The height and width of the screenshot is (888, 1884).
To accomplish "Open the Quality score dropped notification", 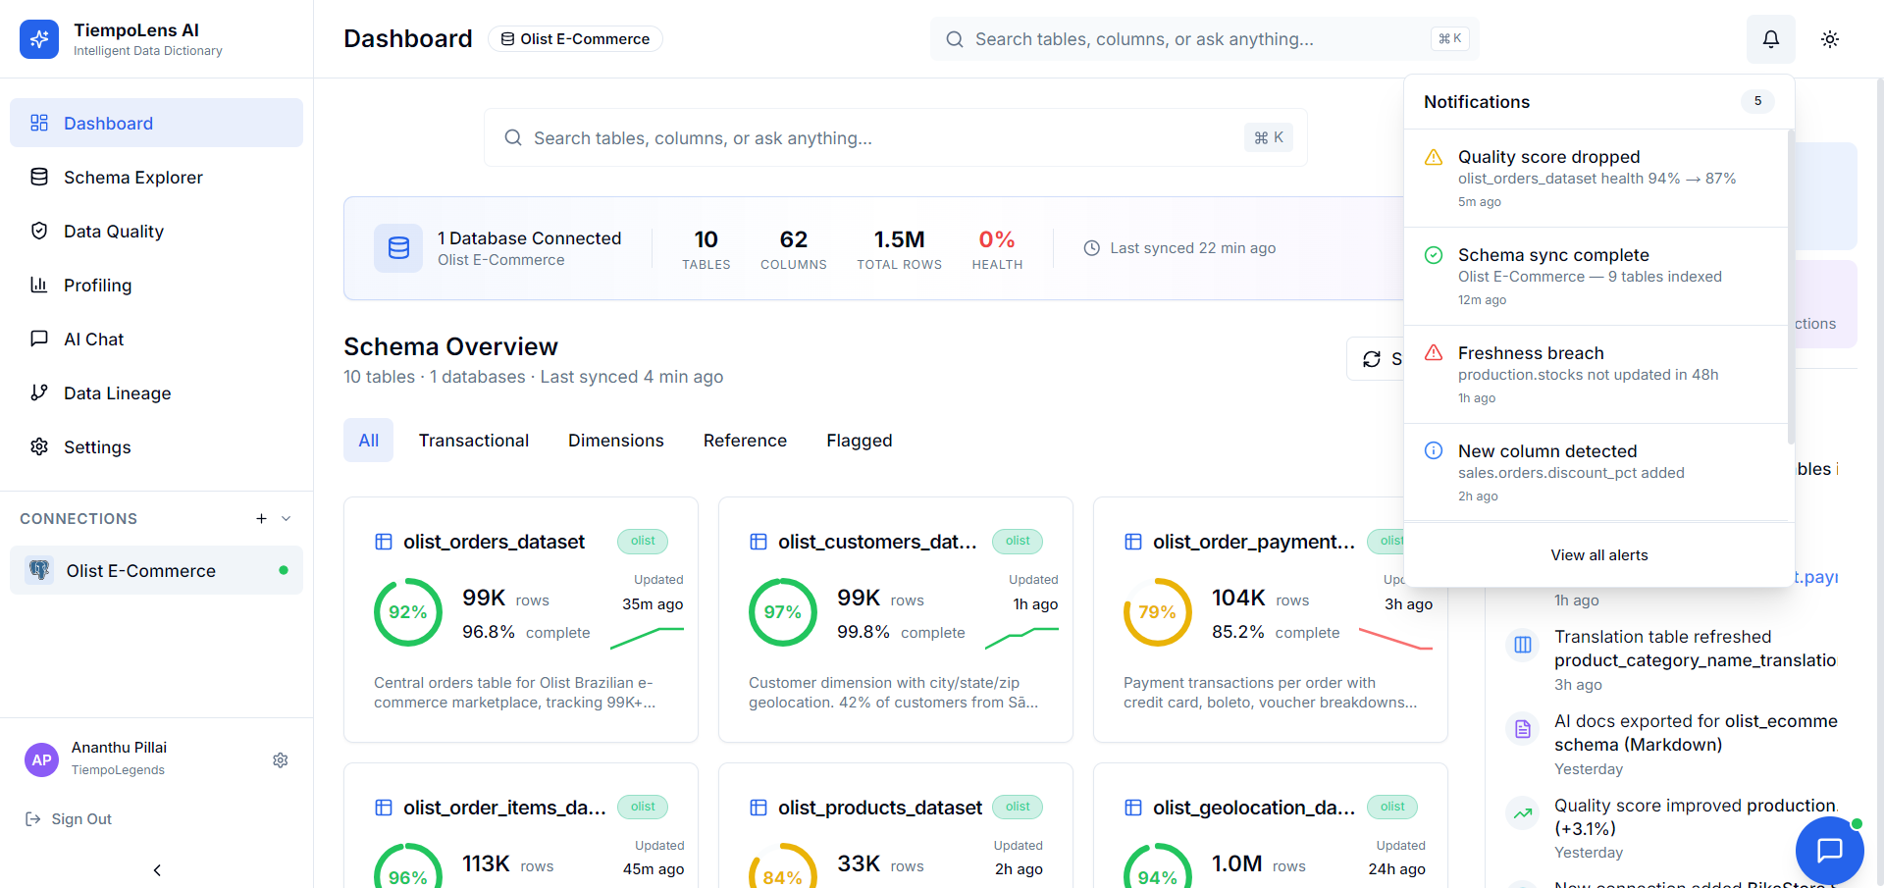I will tap(1596, 179).
